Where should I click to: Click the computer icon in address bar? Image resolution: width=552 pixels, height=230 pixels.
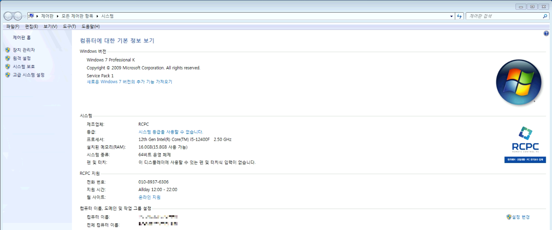pos(31,16)
